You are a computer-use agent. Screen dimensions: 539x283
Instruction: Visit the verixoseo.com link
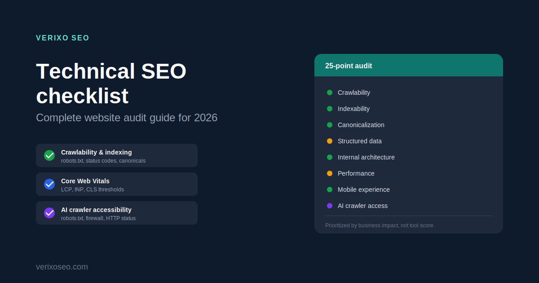pyautogui.click(x=62, y=267)
